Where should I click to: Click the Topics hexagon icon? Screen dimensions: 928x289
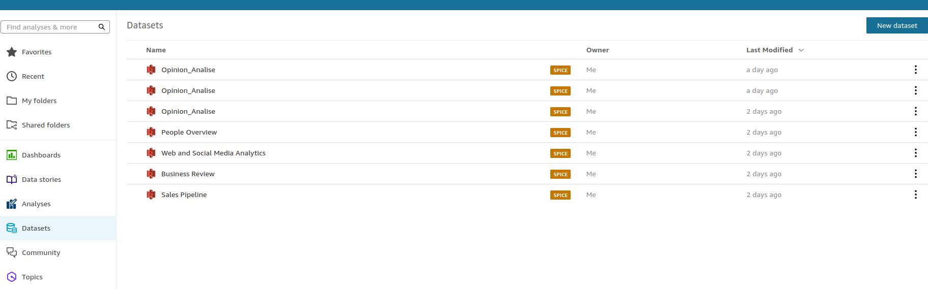coord(12,277)
